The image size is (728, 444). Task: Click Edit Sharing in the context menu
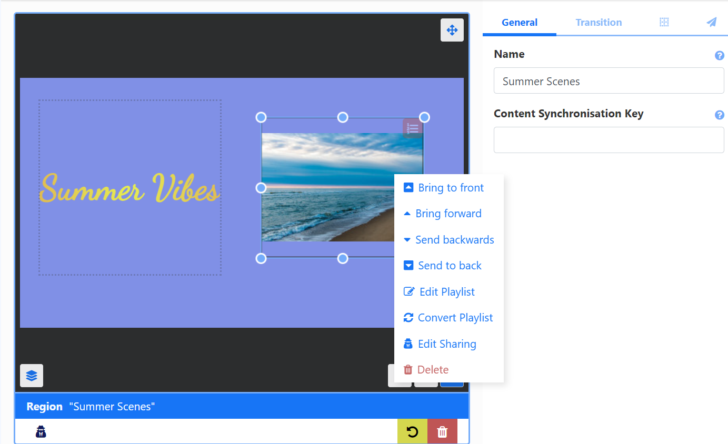pos(446,344)
